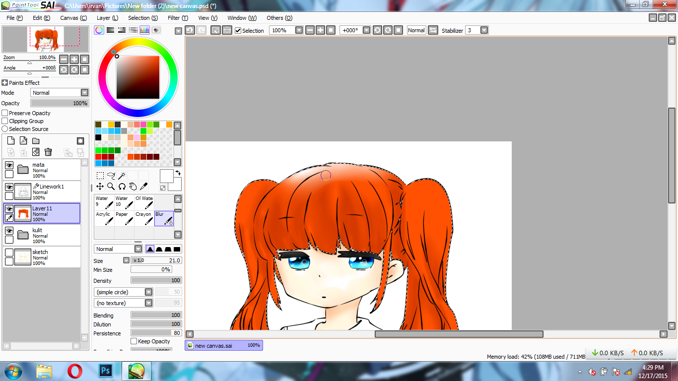Open the Stabilizer value dropdown

tap(484, 30)
